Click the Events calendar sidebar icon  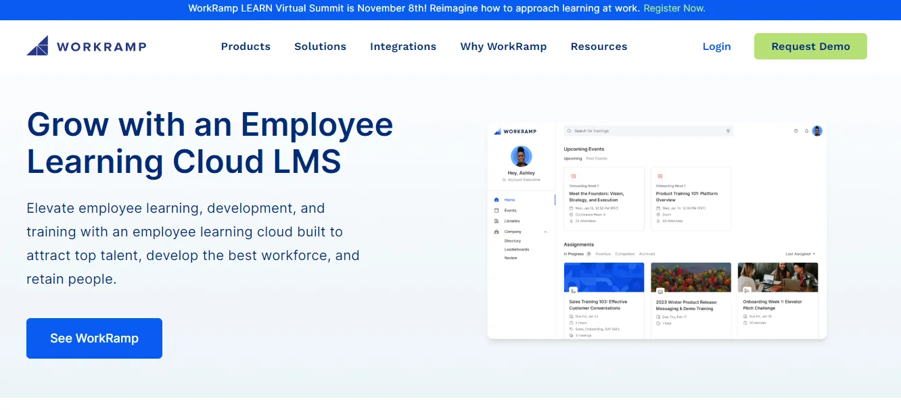coord(496,211)
